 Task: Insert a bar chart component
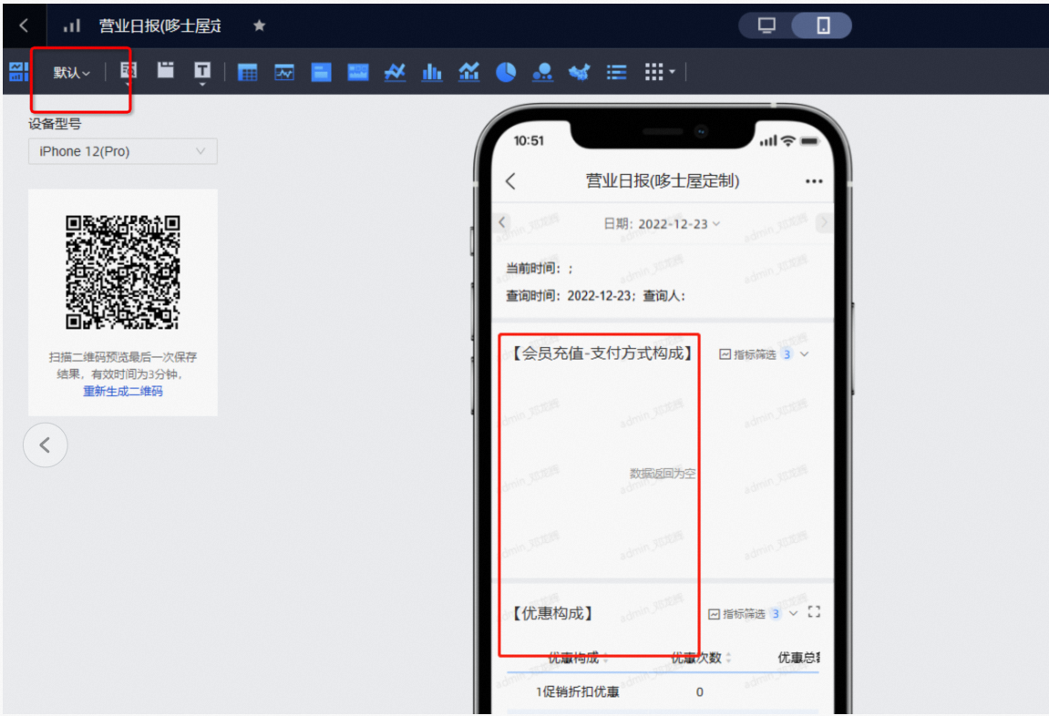pos(432,73)
